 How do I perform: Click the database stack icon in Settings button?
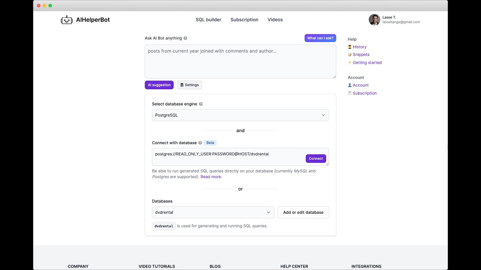pyautogui.click(x=182, y=85)
